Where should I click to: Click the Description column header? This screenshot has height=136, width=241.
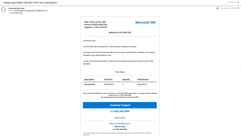point(89,80)
